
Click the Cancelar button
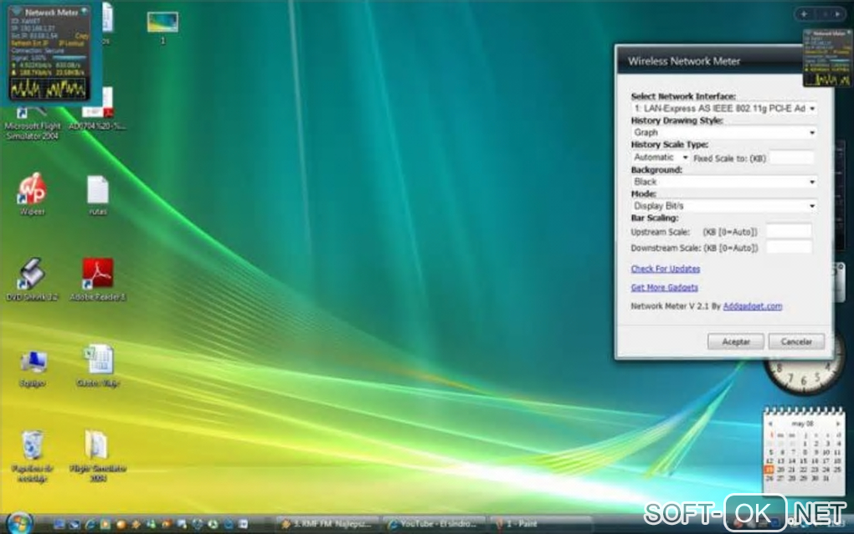click(x=796, y=341)
